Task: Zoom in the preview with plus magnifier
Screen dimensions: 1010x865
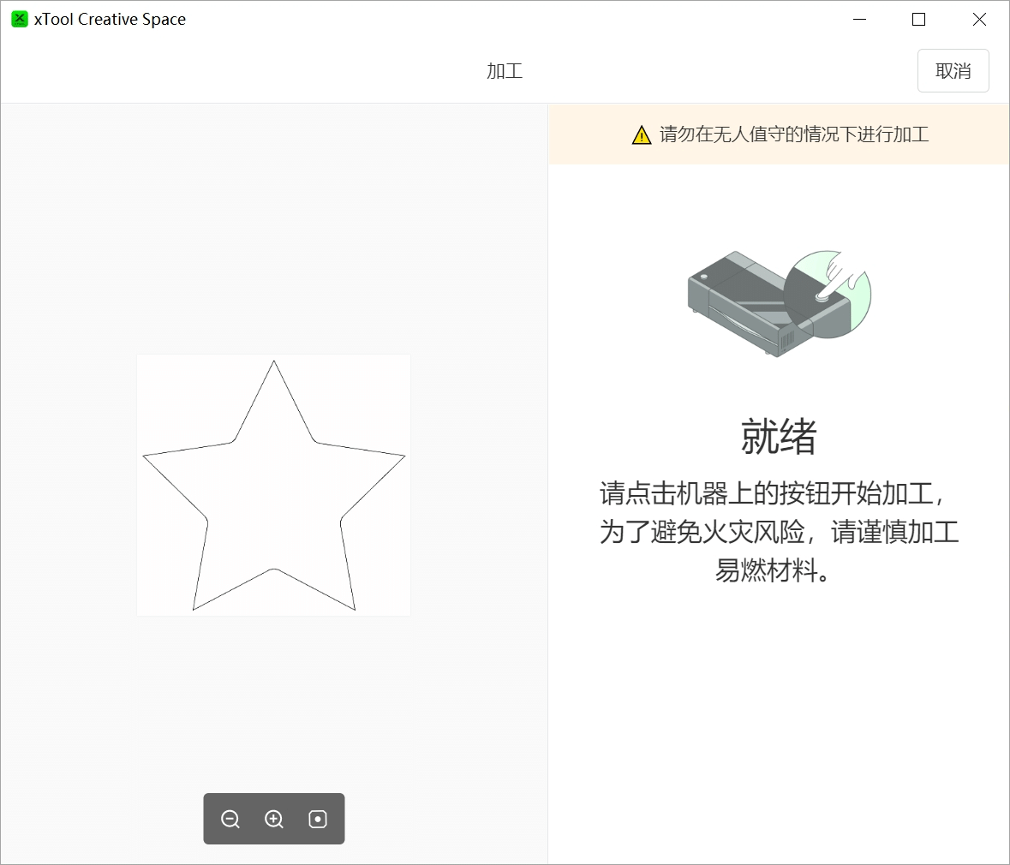Action: click(274, 819)
